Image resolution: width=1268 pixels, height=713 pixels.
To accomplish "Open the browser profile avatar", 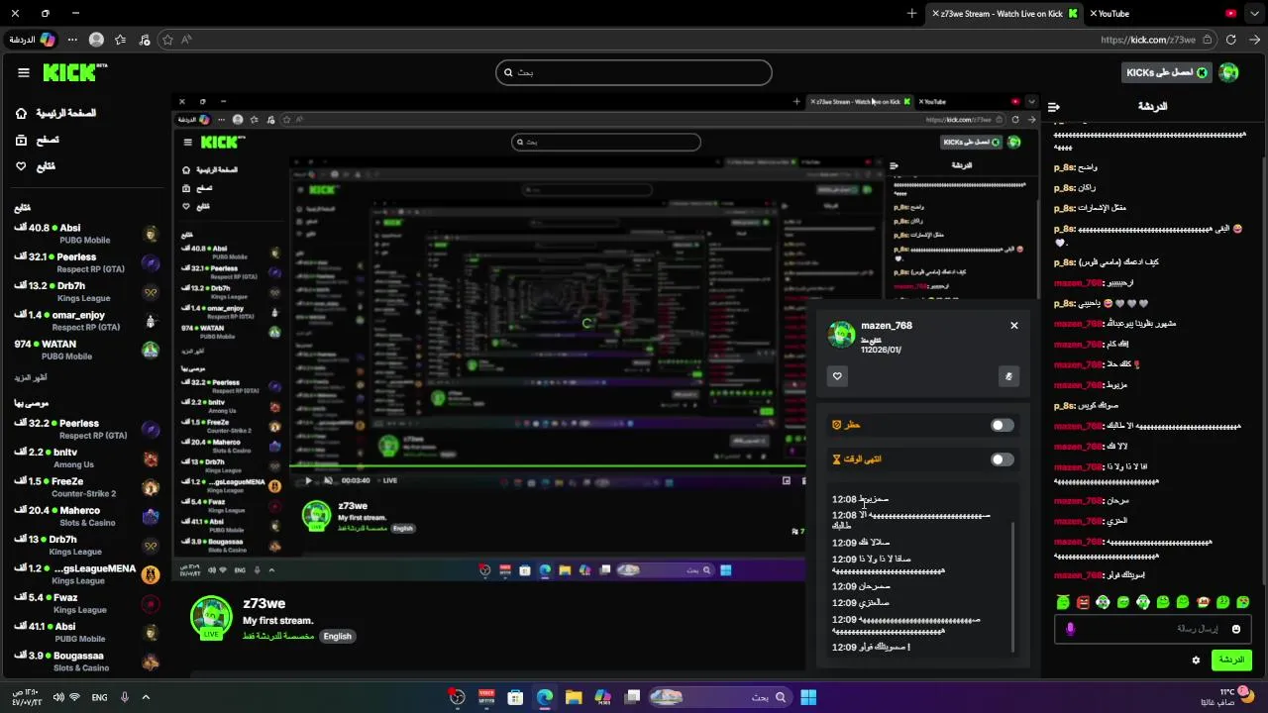I will pos(96,40).
